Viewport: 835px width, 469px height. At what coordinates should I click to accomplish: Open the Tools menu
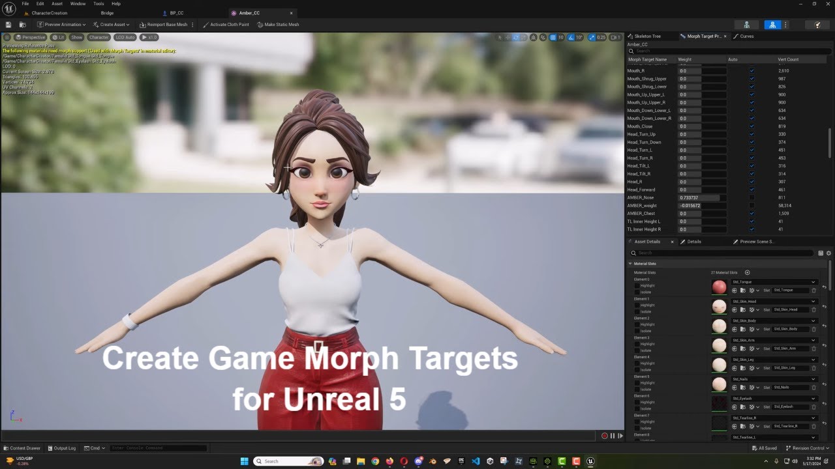pyautogui.click(x=99, y=3)
